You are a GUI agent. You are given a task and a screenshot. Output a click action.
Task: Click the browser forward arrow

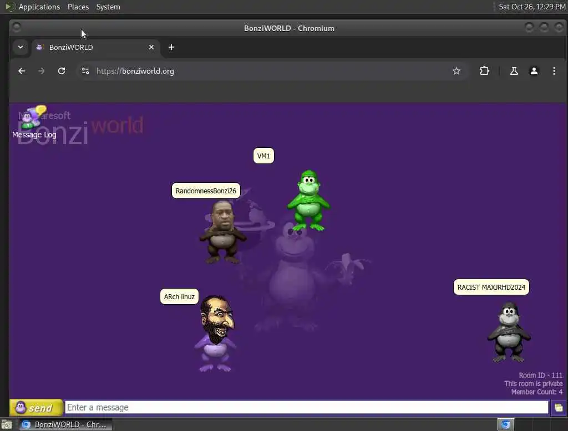[41, 71]
